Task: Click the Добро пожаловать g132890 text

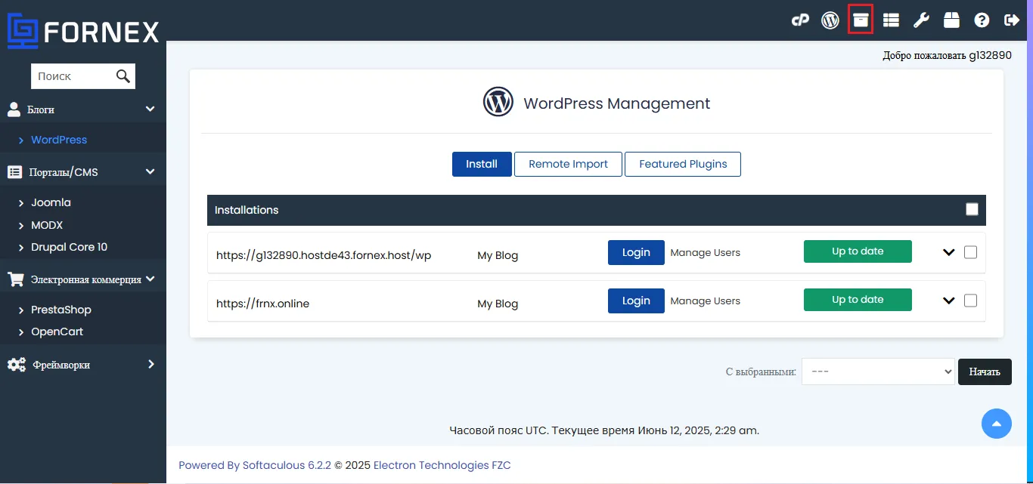Action: point(947,55)
